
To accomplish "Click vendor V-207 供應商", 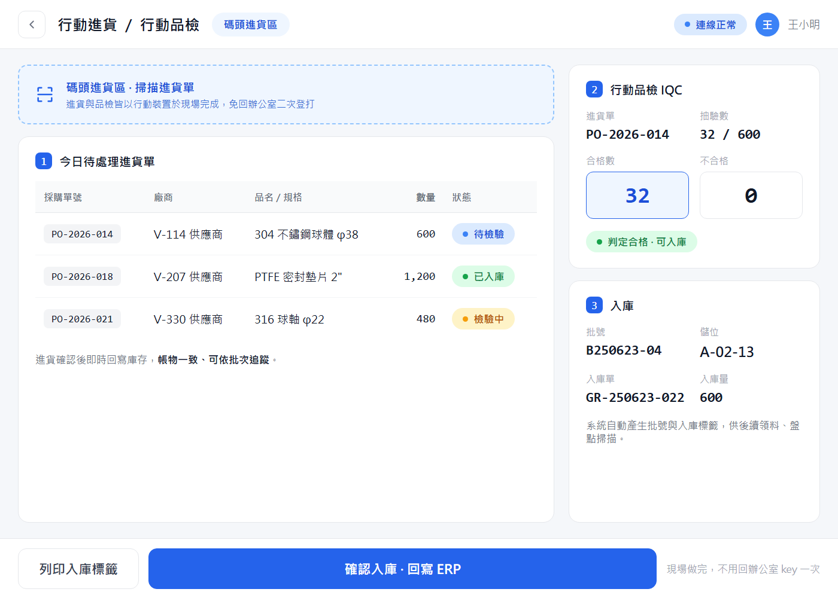I will pos(188,277).
